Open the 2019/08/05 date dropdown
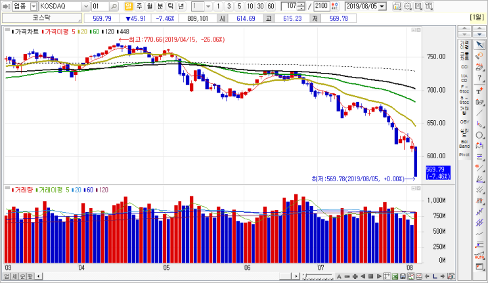This screenshot has width=488, height=283. click(x=382, y=6)
